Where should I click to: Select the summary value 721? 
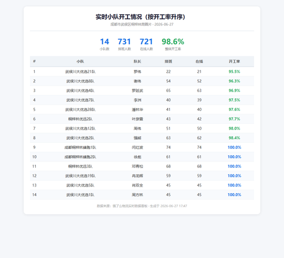pos(147,41)
